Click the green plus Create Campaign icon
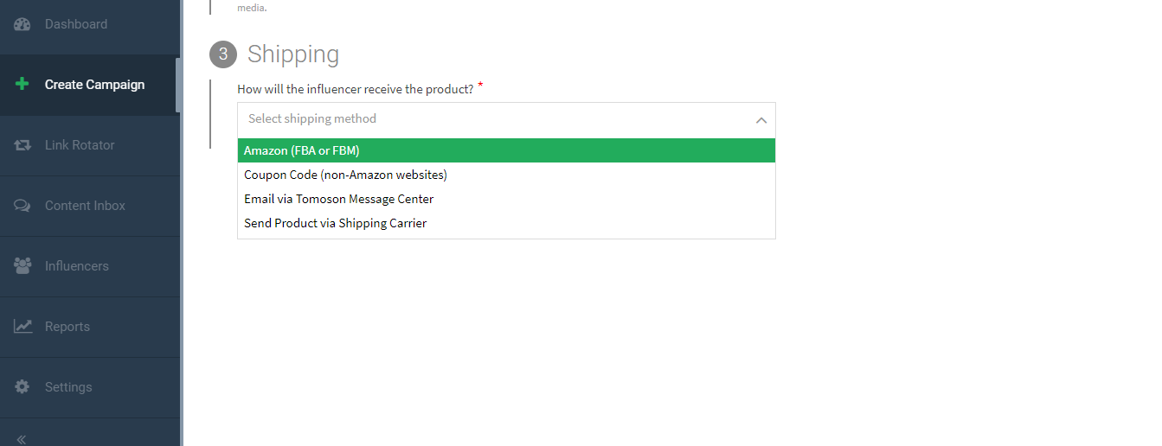 (22, 85)
